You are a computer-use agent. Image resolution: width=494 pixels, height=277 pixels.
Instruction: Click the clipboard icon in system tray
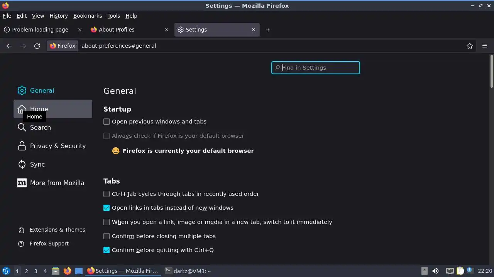[460, 271]
